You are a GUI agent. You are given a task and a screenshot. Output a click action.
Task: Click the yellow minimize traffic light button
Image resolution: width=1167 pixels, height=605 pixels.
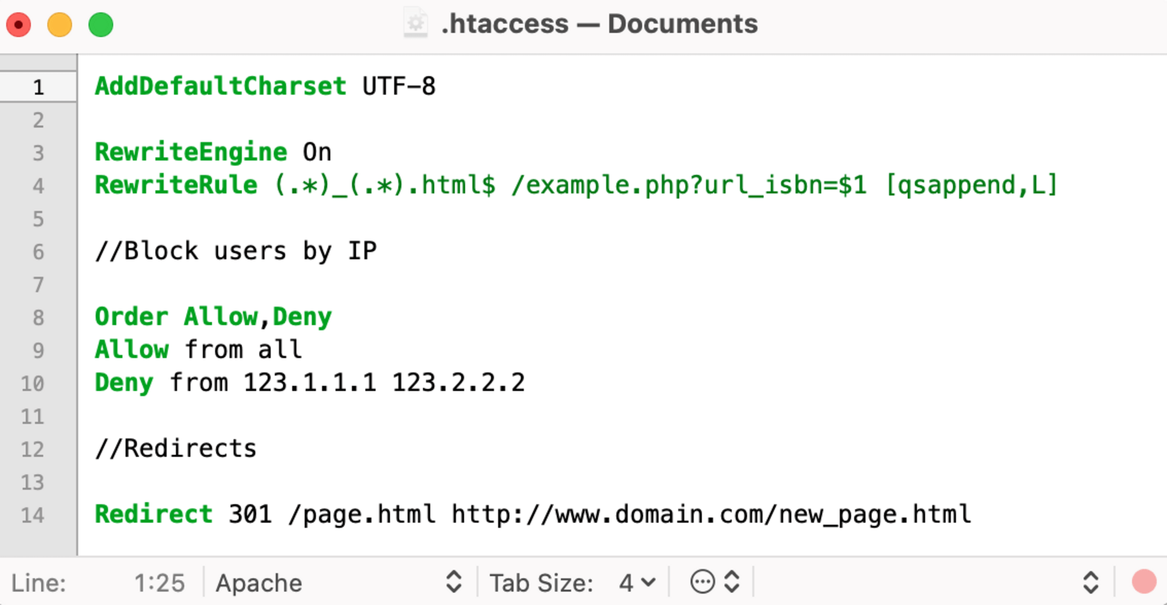(x=60, y=24)
